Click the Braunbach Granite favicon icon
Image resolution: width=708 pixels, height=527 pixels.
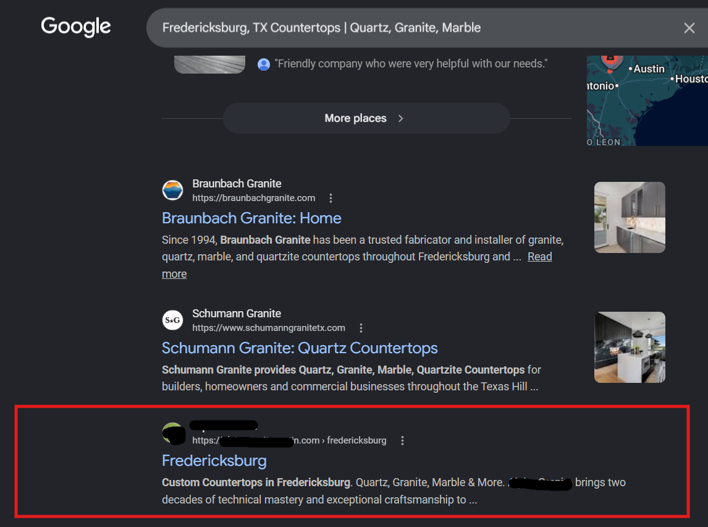click(x=172, y=191)
